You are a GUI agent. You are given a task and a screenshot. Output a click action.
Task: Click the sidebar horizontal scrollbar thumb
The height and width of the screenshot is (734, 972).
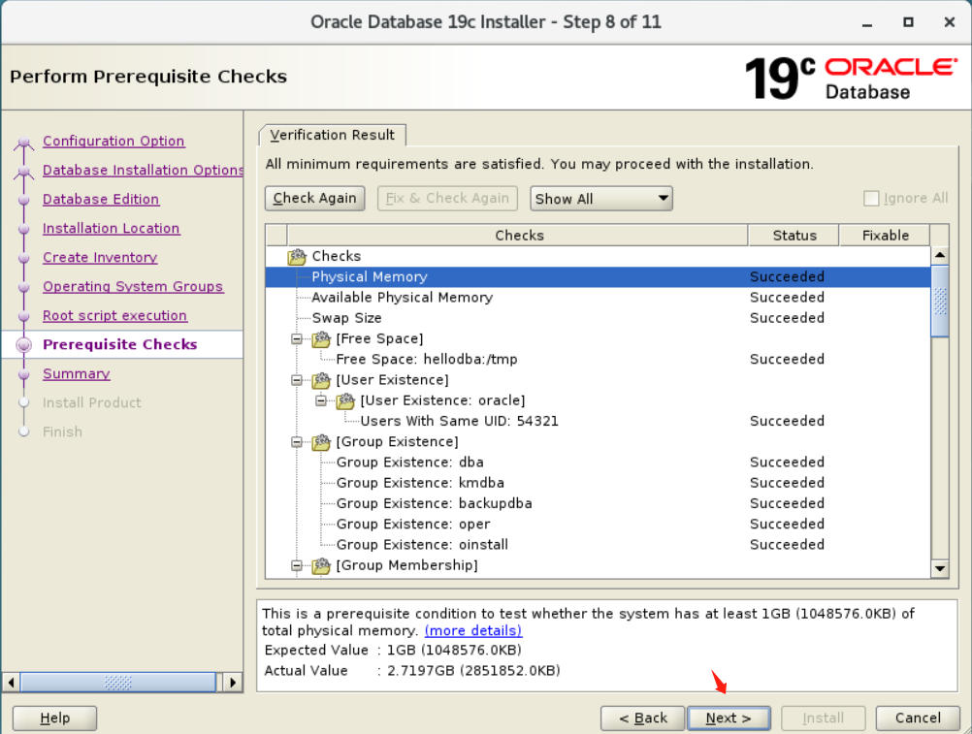[117, 683]
